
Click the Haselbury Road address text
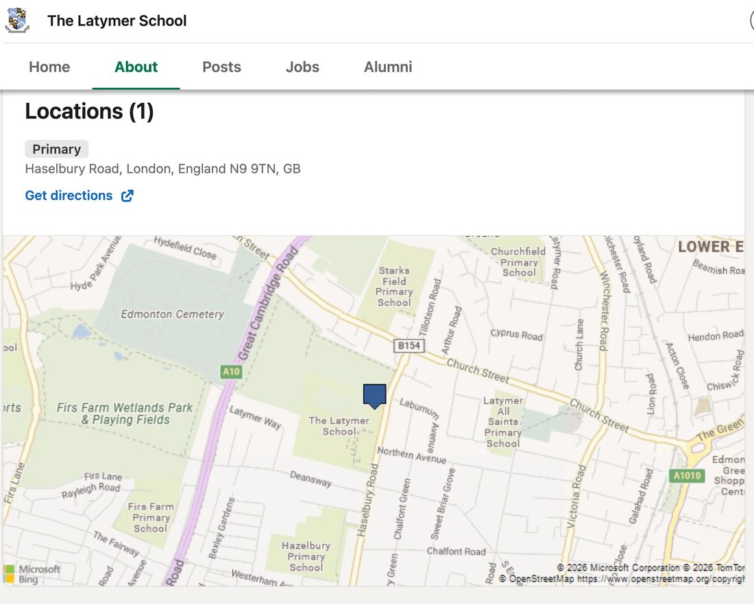point(163,169)
